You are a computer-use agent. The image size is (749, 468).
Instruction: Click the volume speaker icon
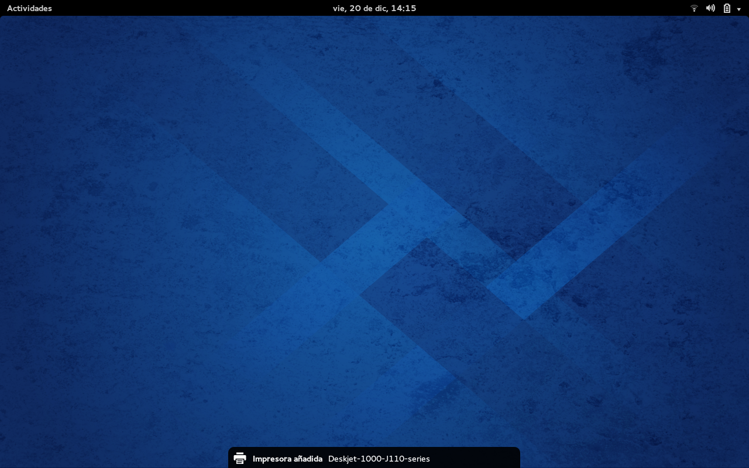tap(710, 8)
